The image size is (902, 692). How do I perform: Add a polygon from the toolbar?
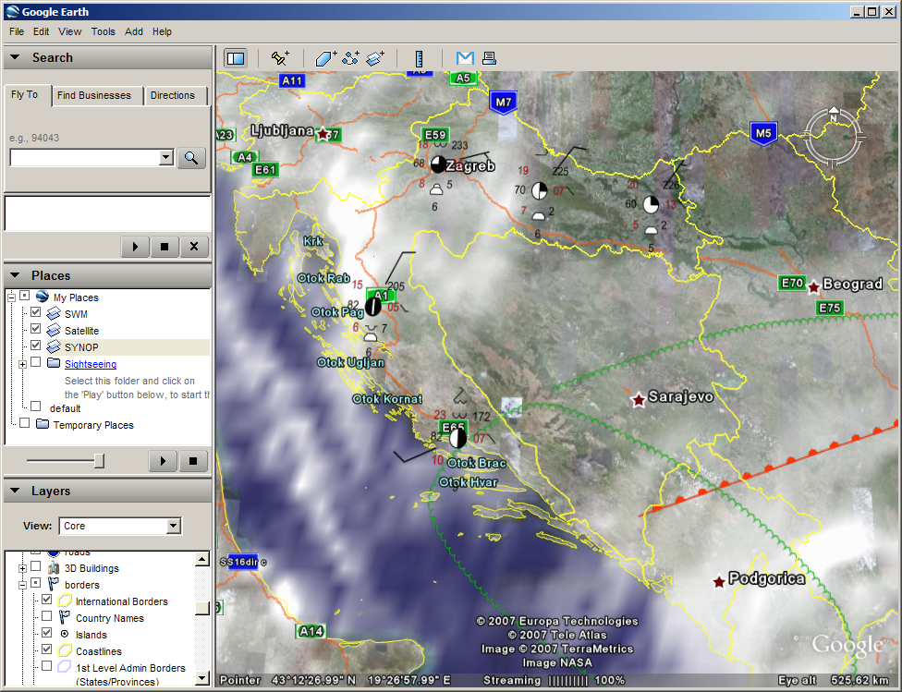click(x=325, y=58)
